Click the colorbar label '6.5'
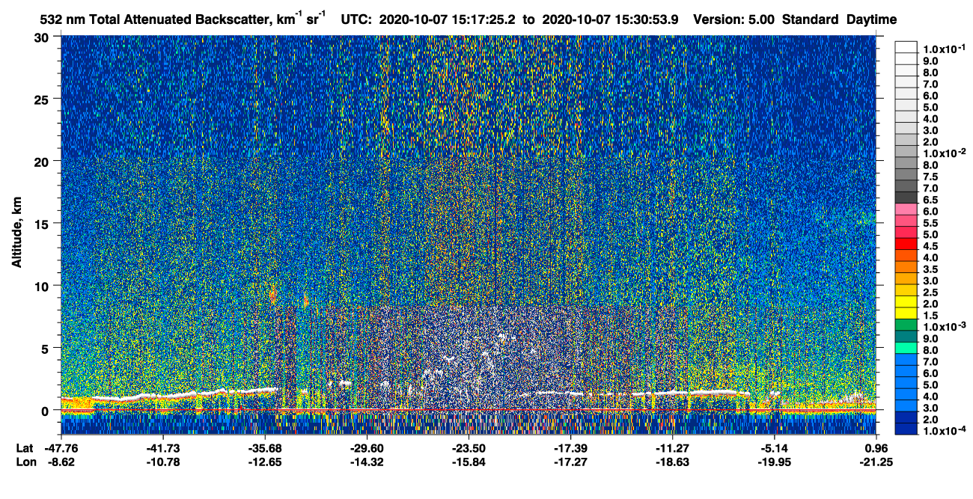 930,200
